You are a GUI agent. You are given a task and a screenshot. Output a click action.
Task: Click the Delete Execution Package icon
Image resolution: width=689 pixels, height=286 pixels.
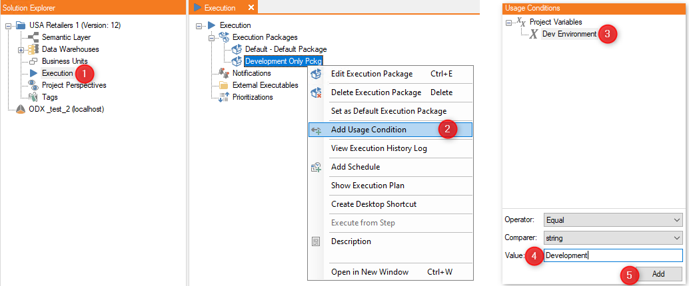pos(315,92)
